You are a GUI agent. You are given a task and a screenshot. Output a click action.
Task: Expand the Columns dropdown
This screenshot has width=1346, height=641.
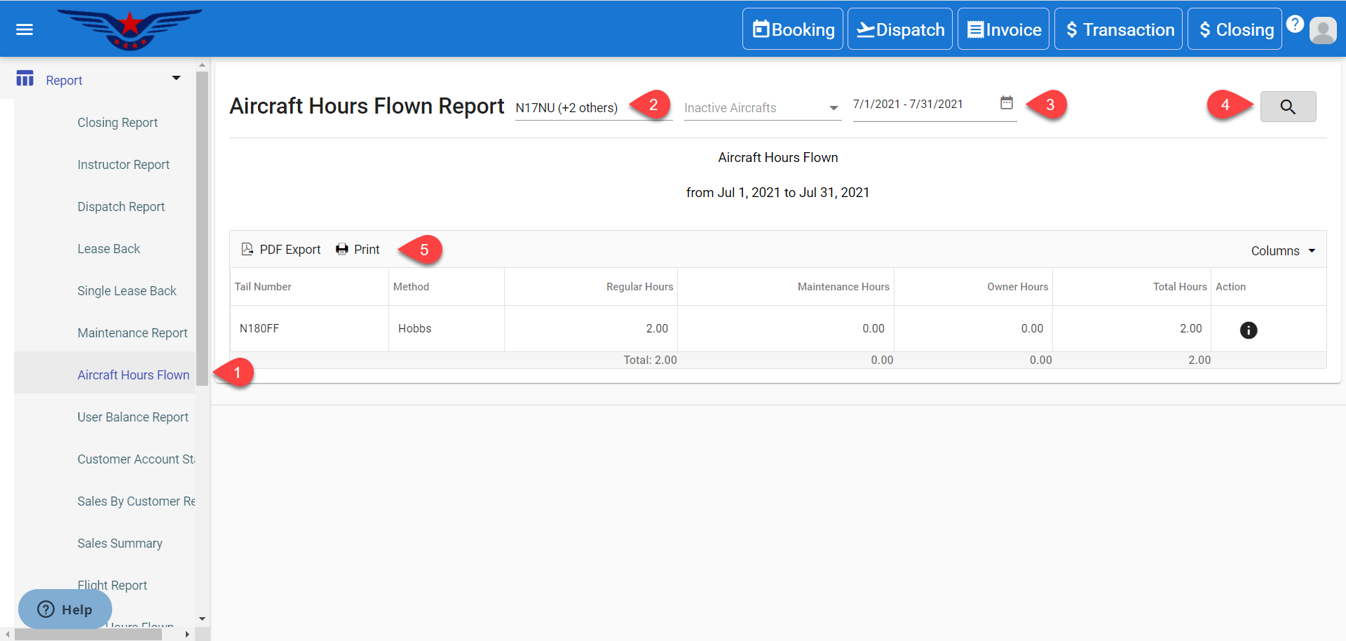point(1282,251)
